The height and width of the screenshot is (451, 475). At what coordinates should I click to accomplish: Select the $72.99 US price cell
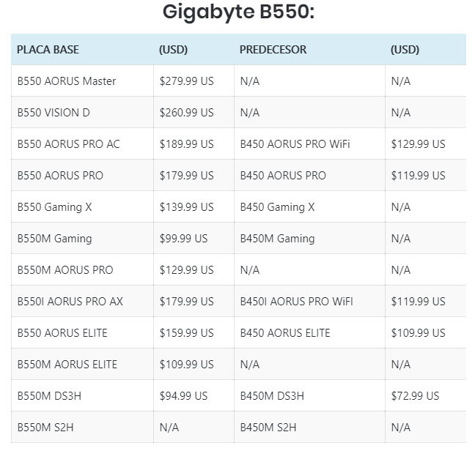click(x=415, y=396)
